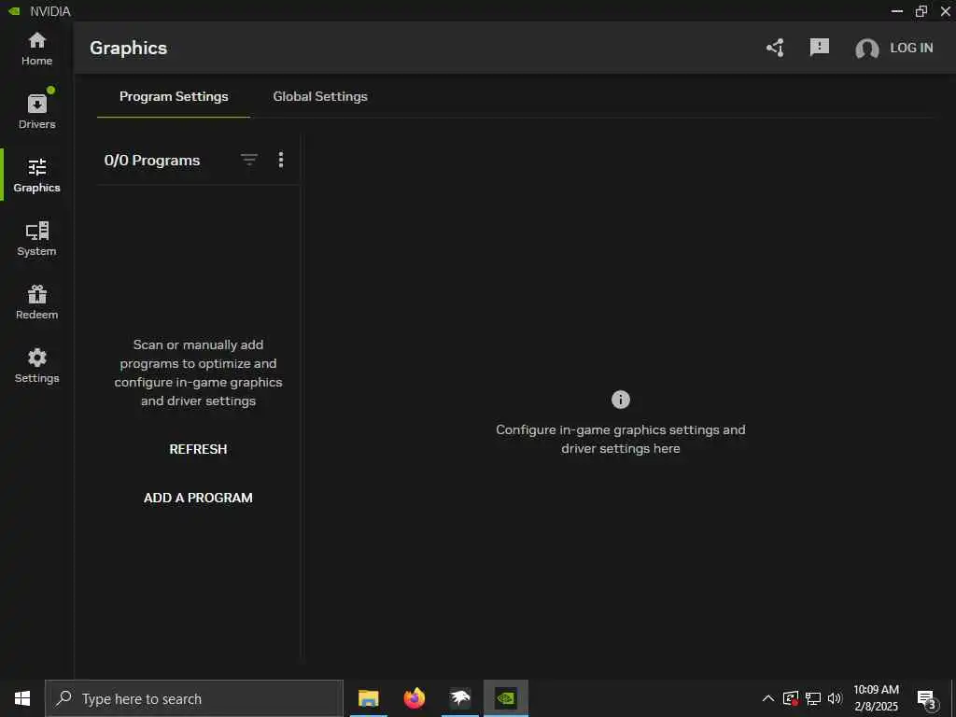Open the feedback exclamation bubble icon
956x717 pixels.
tap(819, 47)
